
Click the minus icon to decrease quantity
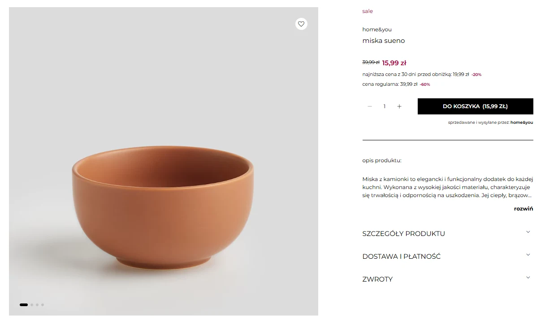click(x=370, y=106)
